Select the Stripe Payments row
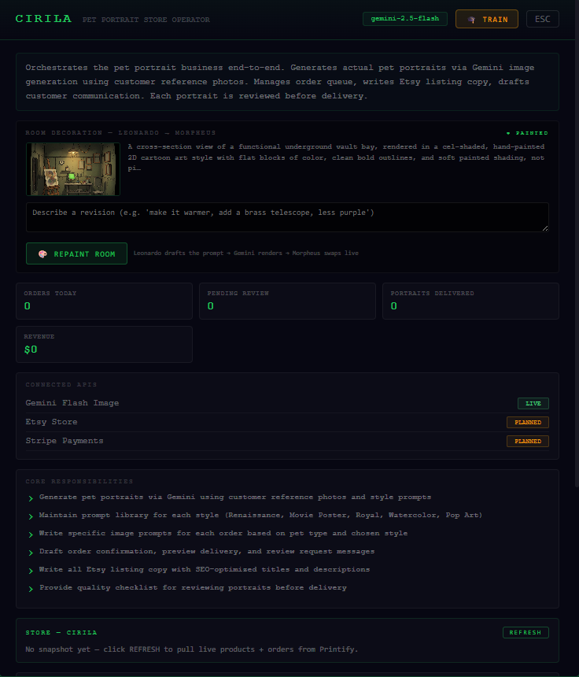The height and width of the screenshot is (677, 579). coord(287,442)
